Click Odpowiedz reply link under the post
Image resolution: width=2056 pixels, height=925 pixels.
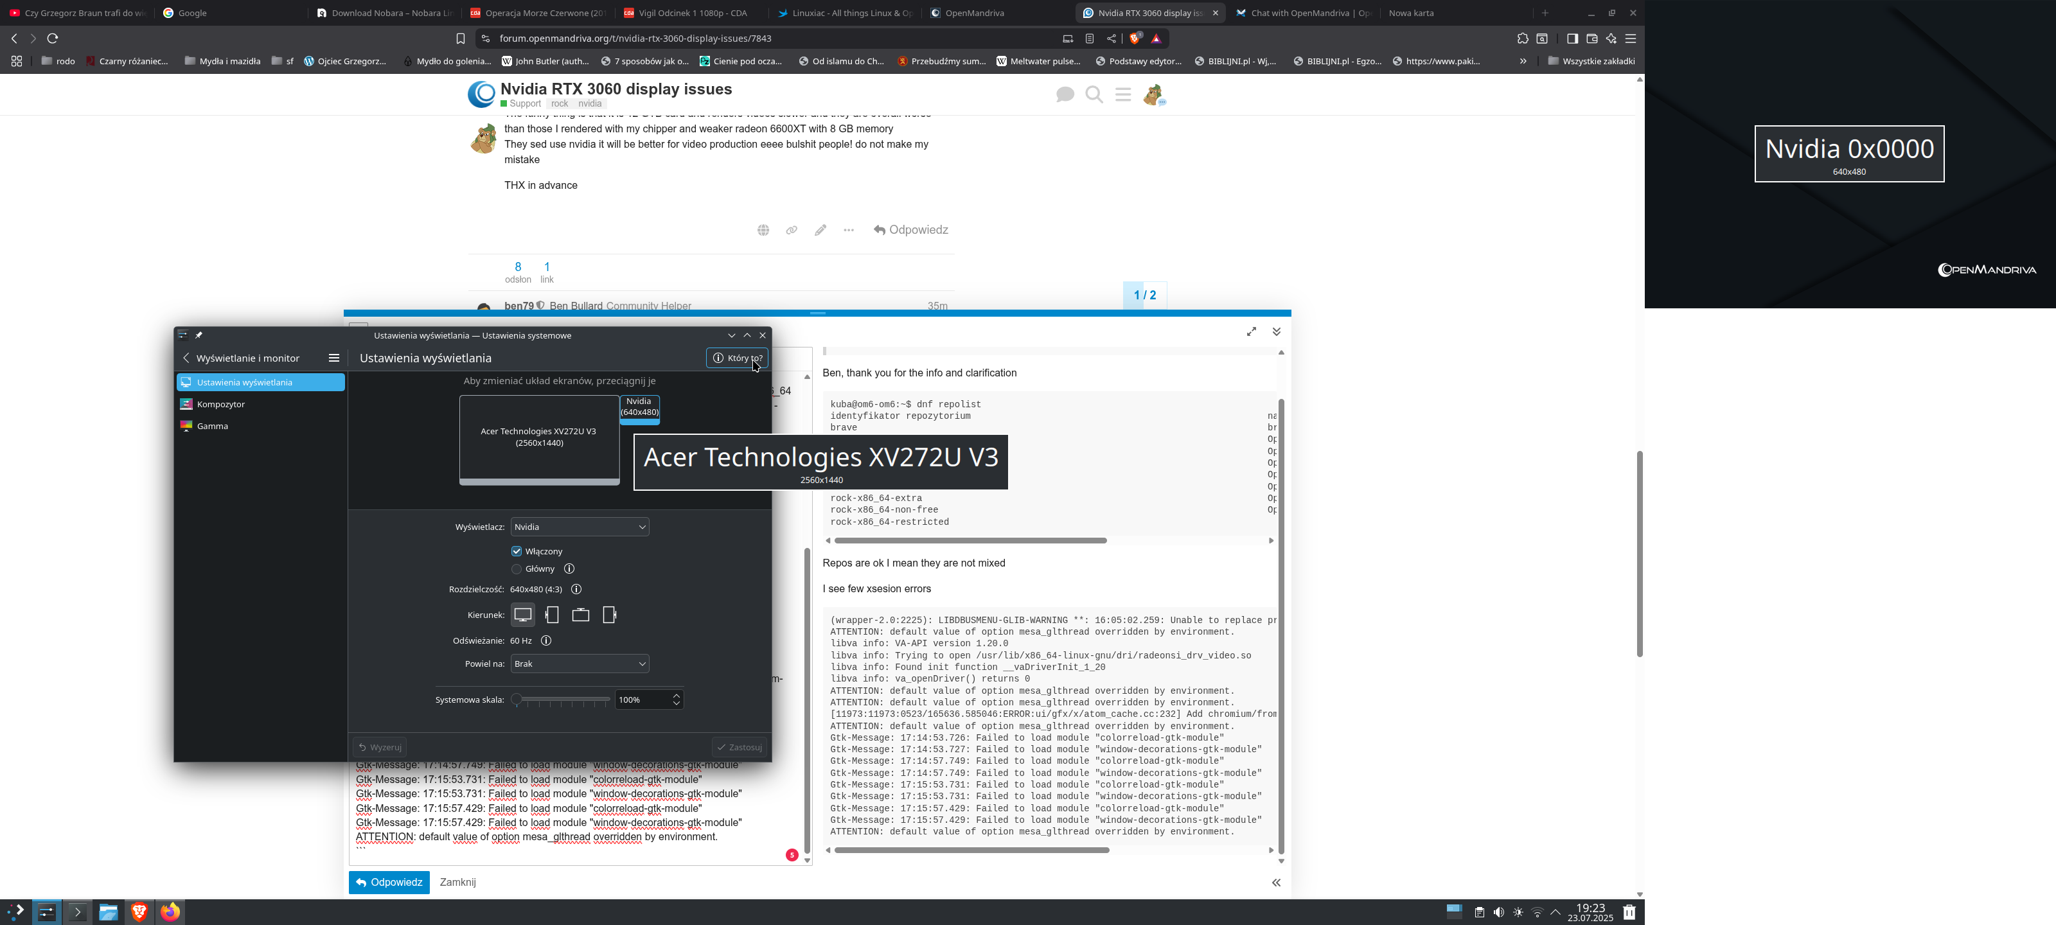910,230
